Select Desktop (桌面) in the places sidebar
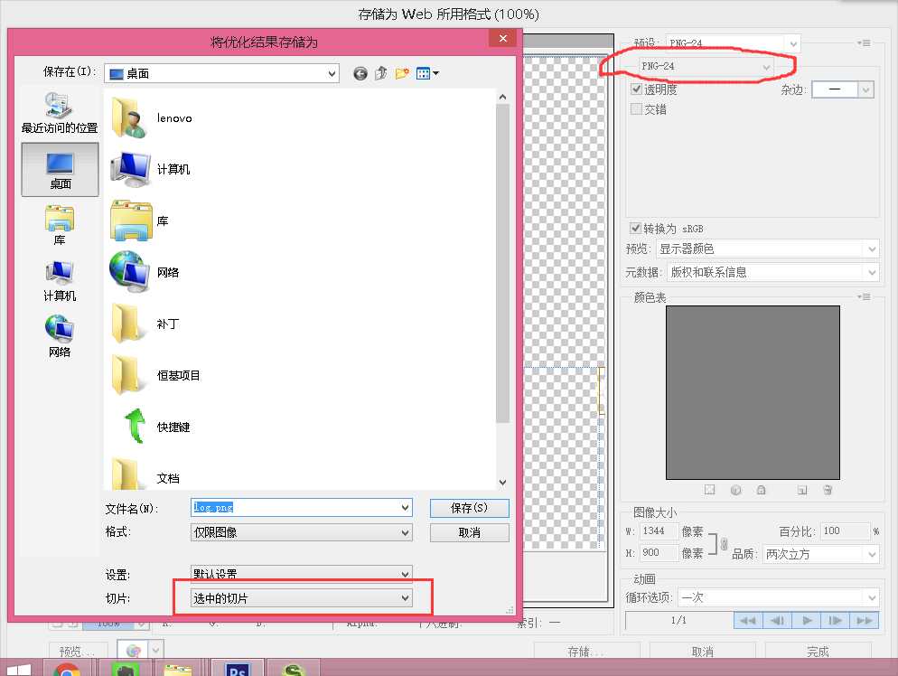Viewport: 898px width, 676px height. click(61, 170)
